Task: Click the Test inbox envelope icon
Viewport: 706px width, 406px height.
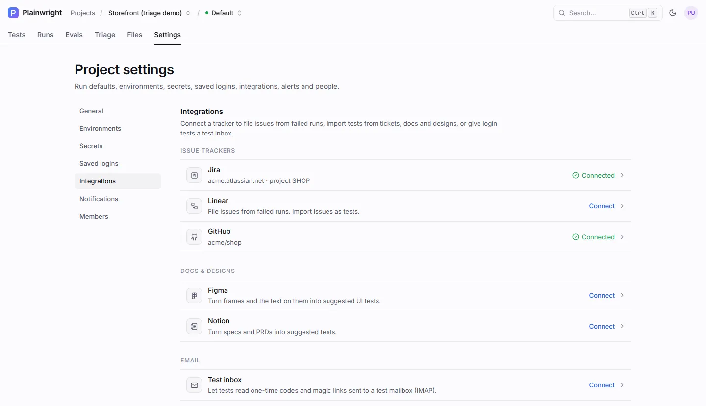Action: coord(194,385)
